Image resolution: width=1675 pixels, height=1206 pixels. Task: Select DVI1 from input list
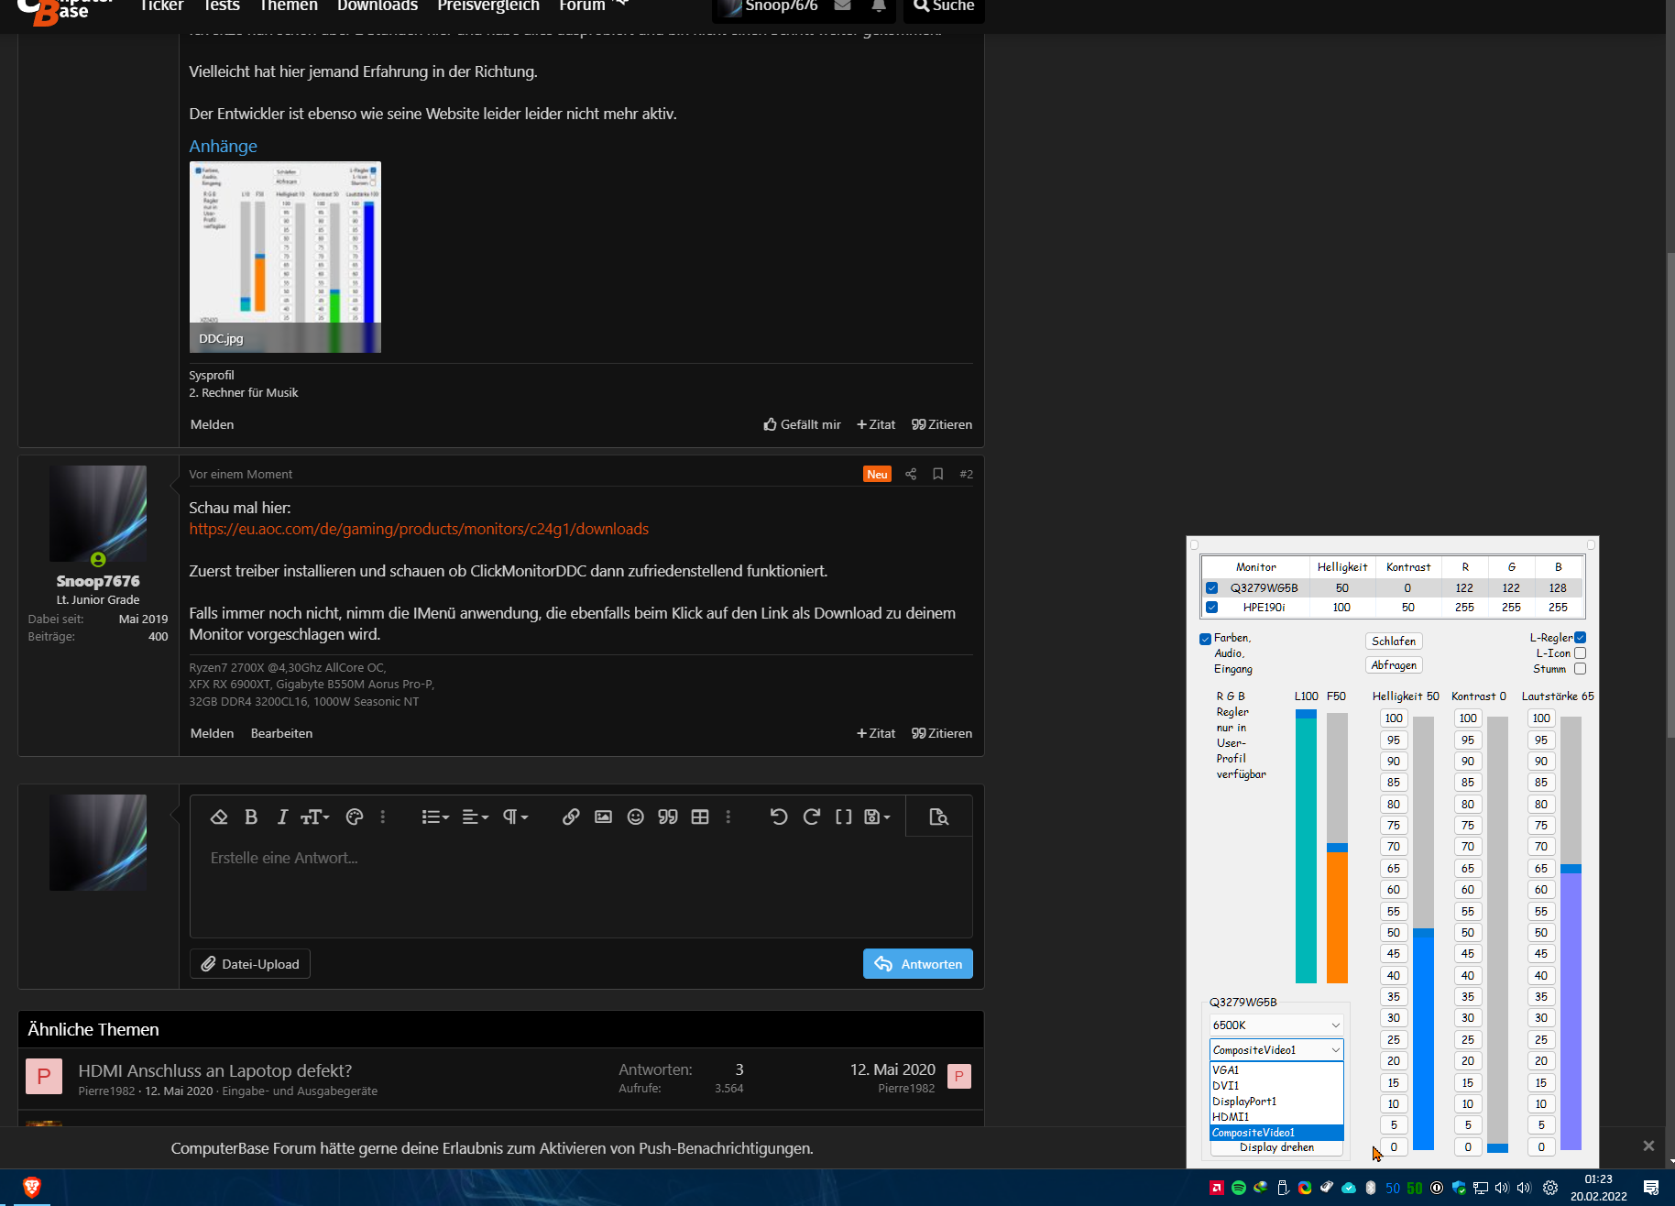pyautogui.click(x=1276, y=1086)
